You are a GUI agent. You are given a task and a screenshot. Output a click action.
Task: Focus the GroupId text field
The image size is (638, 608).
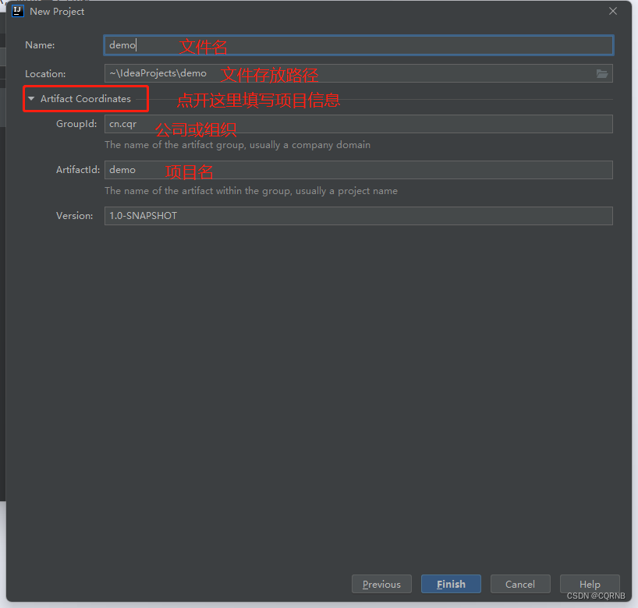tap(359, 124)
